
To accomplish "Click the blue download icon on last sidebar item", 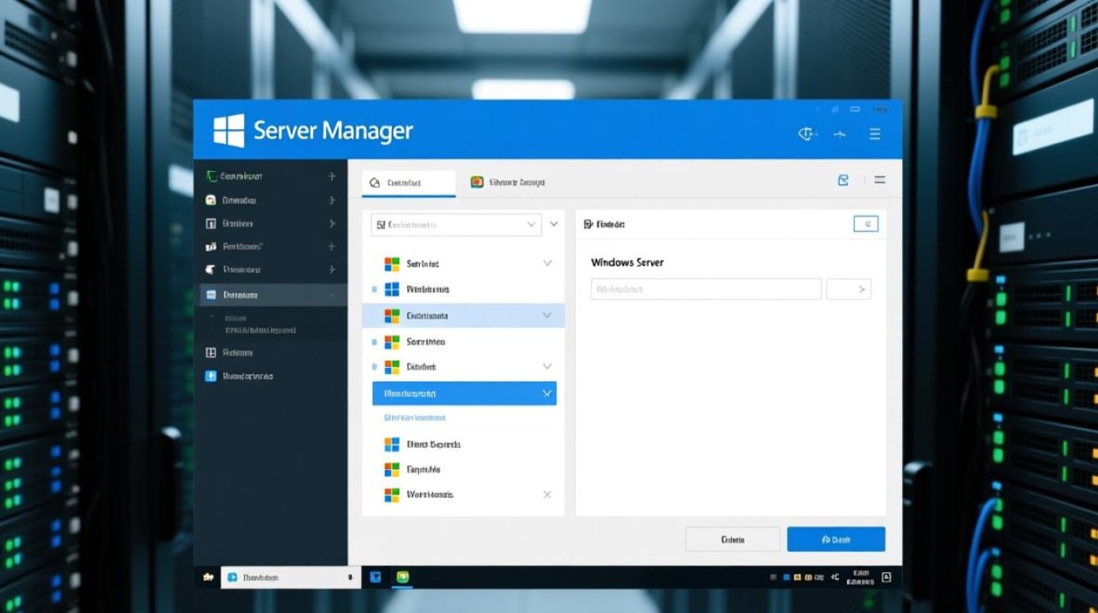I will pos(211,376).
